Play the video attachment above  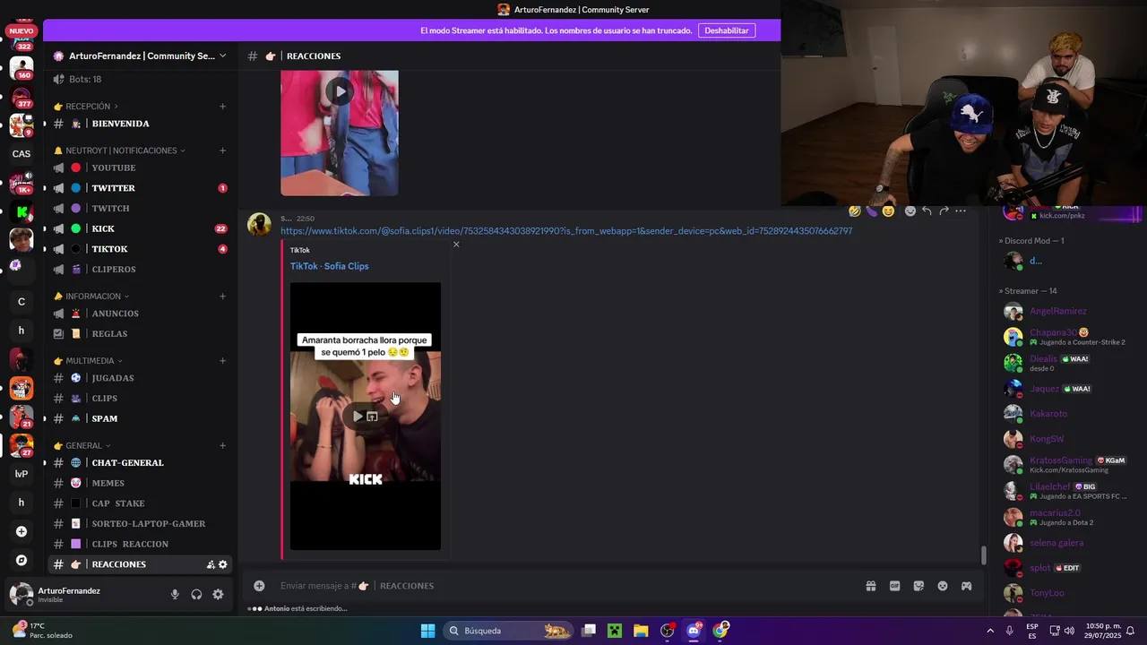pyautogui.click(x=339, y=90)
